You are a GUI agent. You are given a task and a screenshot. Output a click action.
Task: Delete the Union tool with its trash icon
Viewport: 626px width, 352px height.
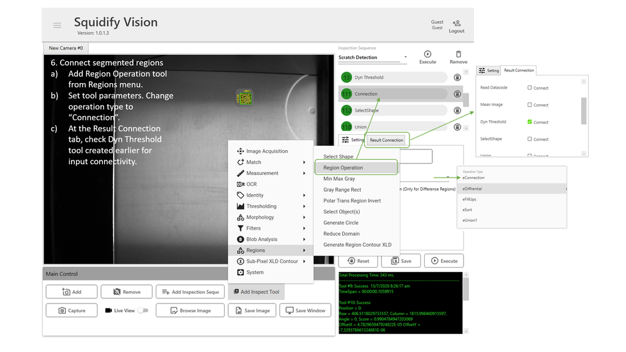(x=457, y=127)
